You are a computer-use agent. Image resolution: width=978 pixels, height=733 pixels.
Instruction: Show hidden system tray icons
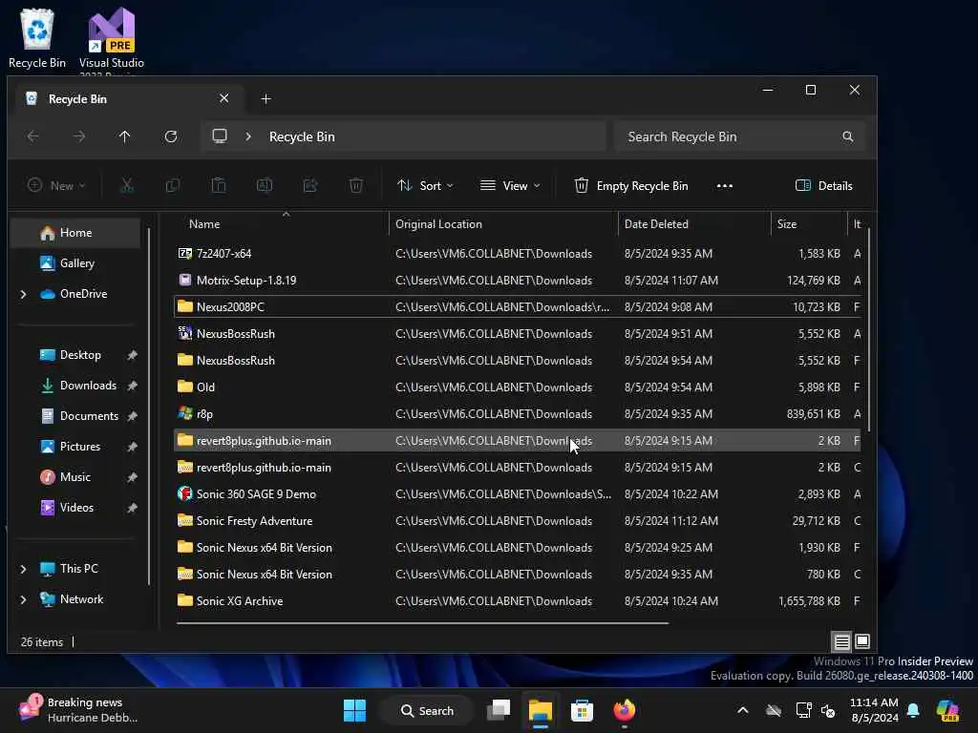click(743, 710)
